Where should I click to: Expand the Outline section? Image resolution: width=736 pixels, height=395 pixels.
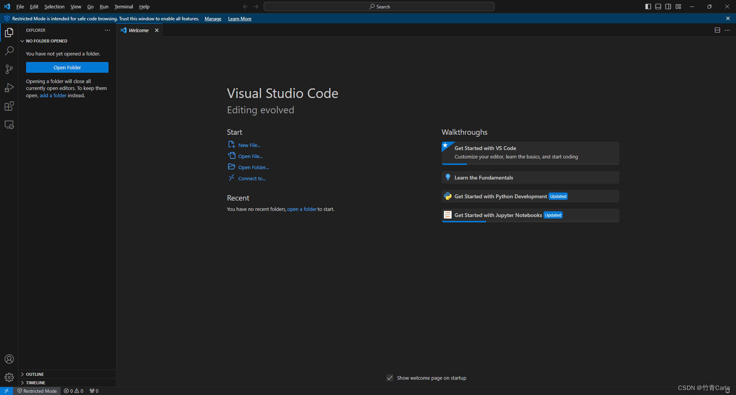point(67,374)
